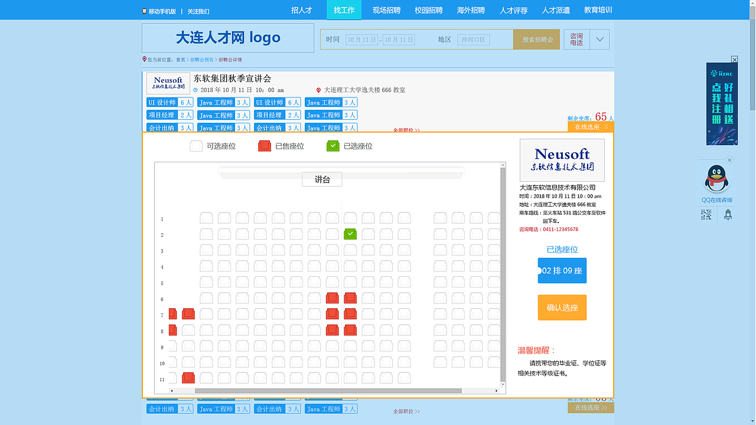The width and height of the screenshot is (756, 425).
Task: Click the event title 东软集团秋季宣讲会
Action: (232, 79)
